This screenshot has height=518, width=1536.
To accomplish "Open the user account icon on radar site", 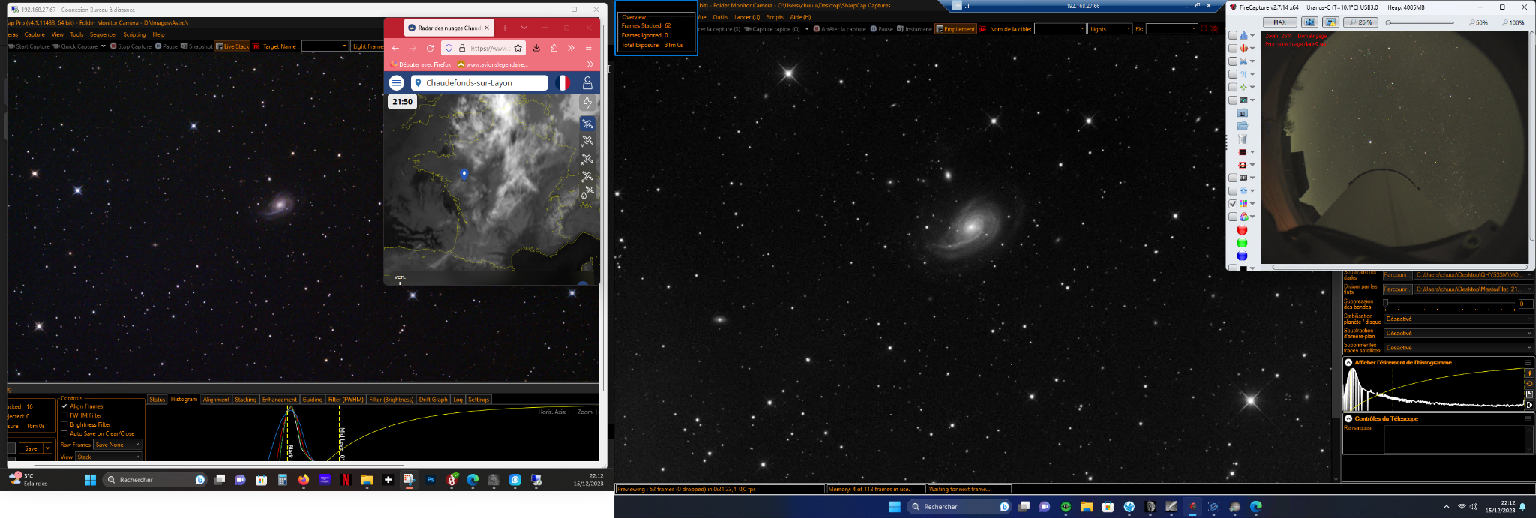I will click(587, 83).
